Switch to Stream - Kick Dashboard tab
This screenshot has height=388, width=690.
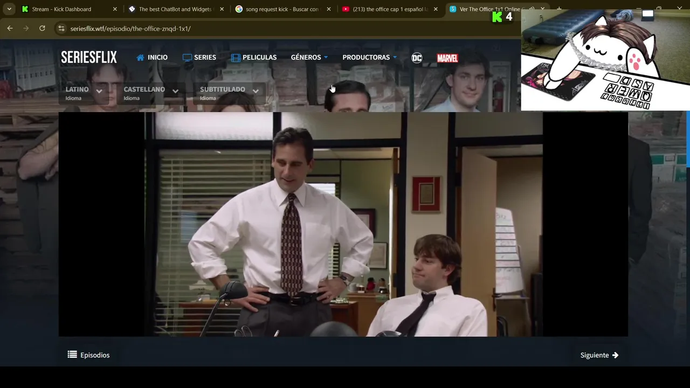(69, 9)
